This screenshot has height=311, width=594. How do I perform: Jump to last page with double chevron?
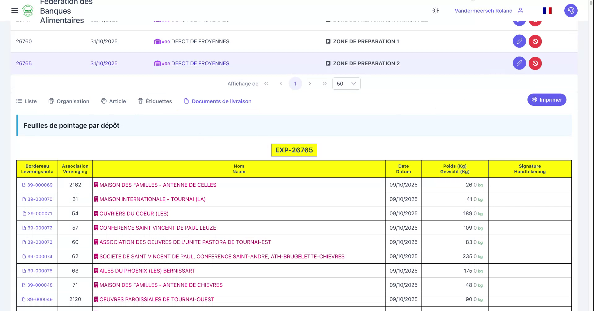click(325, 83)
